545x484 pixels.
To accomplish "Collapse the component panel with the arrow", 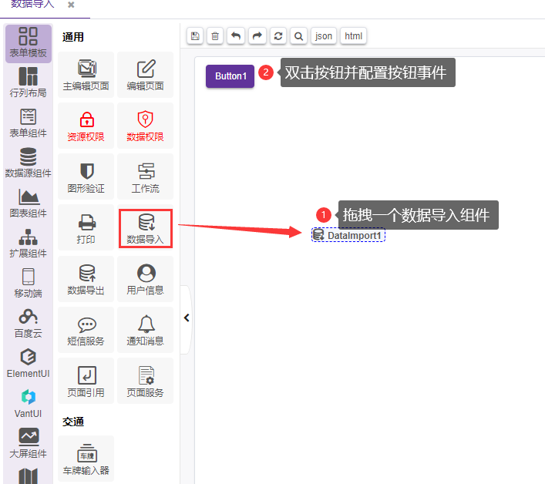I will point(186,318).
